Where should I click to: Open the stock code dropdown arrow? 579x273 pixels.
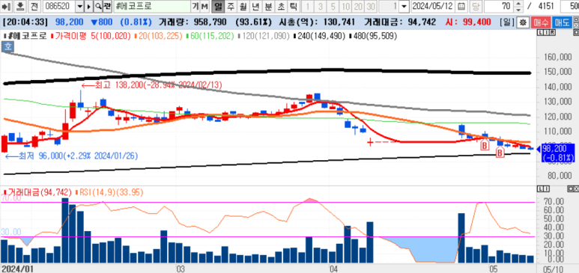[79, 6]
